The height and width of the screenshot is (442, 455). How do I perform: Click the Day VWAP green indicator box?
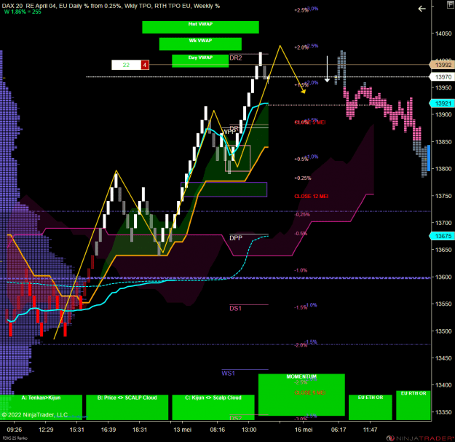(x=200, y=61)
